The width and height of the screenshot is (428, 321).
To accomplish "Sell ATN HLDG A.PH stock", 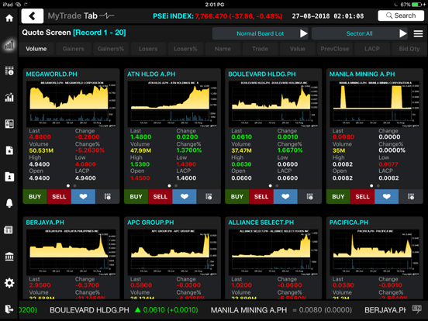I will [160, 196].
